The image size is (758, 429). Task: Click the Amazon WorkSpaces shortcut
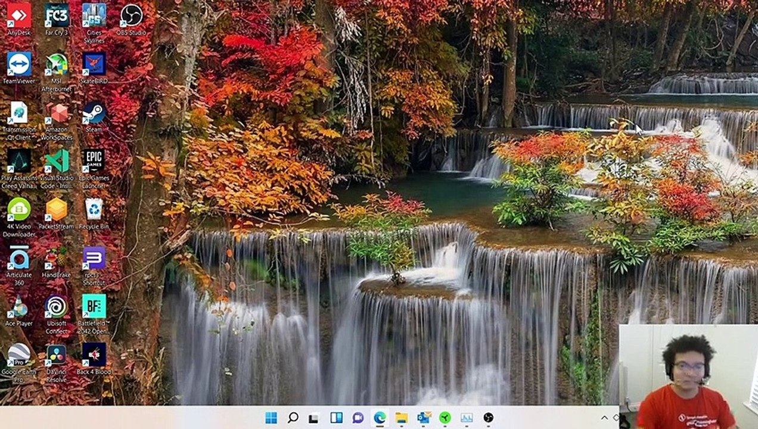(57, 120)
